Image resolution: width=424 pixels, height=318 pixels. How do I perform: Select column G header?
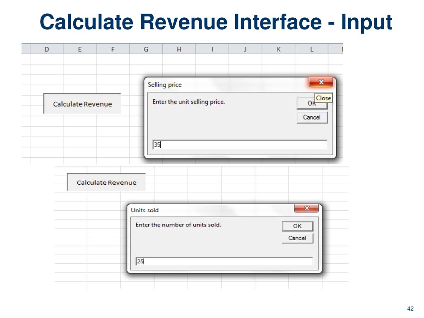[146, 49]
